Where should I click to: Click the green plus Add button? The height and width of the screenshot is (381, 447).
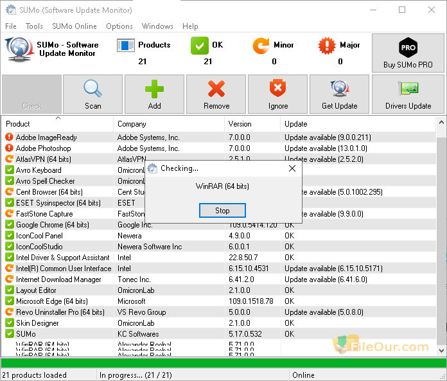[x=154, y=94]
